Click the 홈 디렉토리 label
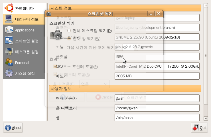Screen dimensions: 211x137 tap(66, 108)
